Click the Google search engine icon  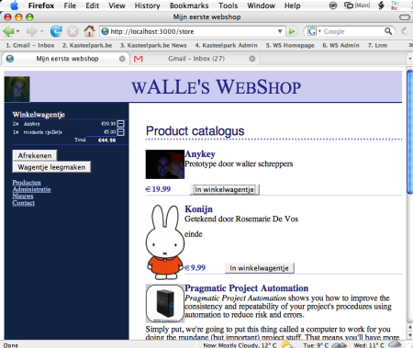(x=311, y=31)
